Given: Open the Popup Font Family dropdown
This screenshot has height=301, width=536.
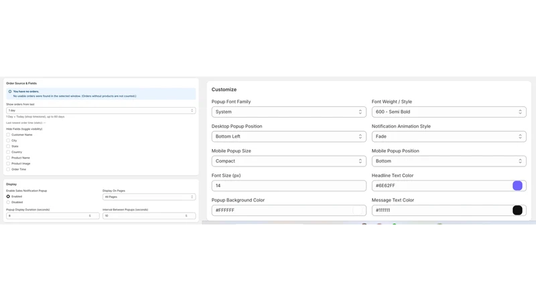Looking at the screenshot, I should tap(289, 112).
